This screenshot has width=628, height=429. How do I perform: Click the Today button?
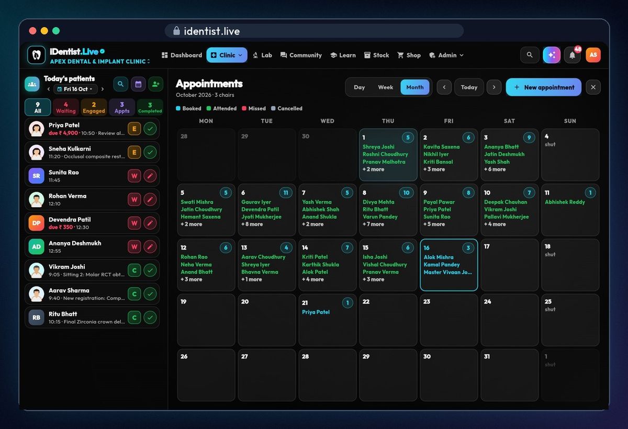tap(469, 87)
